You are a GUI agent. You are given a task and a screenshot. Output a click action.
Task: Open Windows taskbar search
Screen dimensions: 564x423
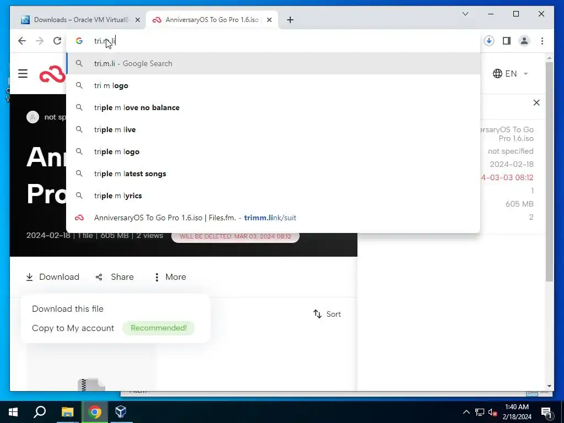(40, 412)
